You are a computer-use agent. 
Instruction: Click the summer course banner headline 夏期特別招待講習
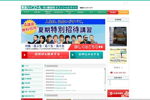(65, 30)
